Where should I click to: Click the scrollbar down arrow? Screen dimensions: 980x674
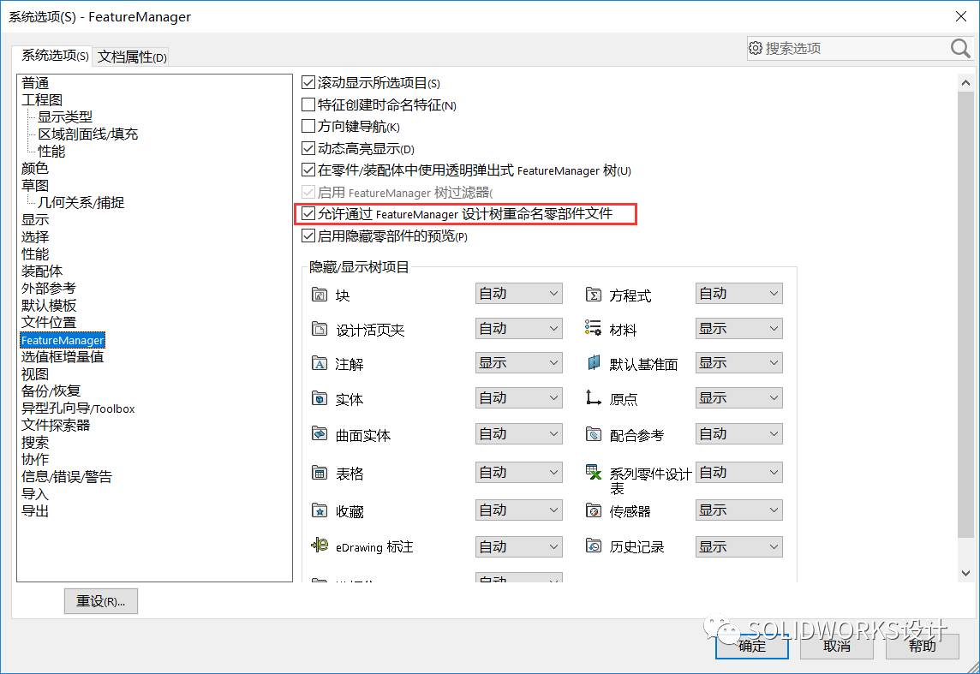point(965,573)
